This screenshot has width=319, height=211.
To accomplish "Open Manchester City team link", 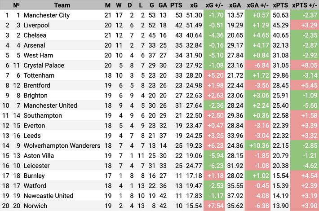I will 46,15.
